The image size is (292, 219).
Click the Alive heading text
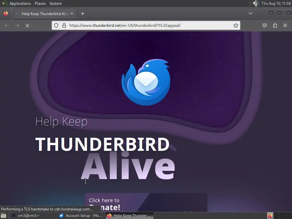128,166
